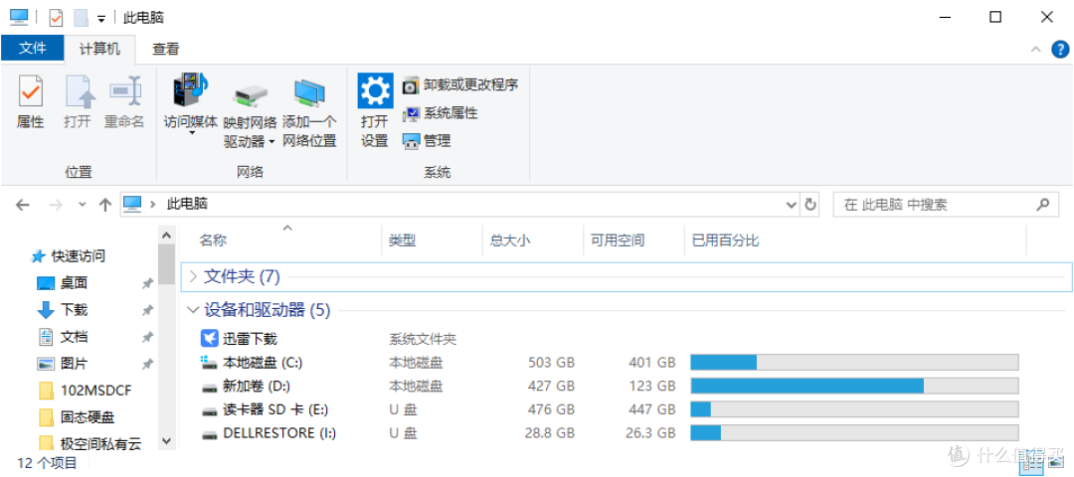This screenshot has height=477, width=1074.
Task: Click Add a network location
Action: point(309,113)
